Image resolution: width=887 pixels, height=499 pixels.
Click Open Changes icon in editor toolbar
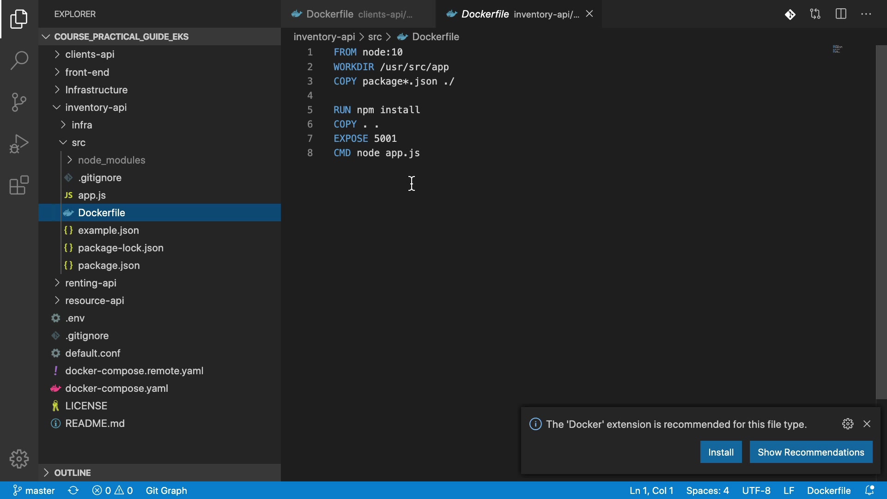[x=815, y=14]
